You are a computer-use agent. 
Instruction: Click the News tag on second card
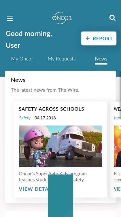pos(118,118)
